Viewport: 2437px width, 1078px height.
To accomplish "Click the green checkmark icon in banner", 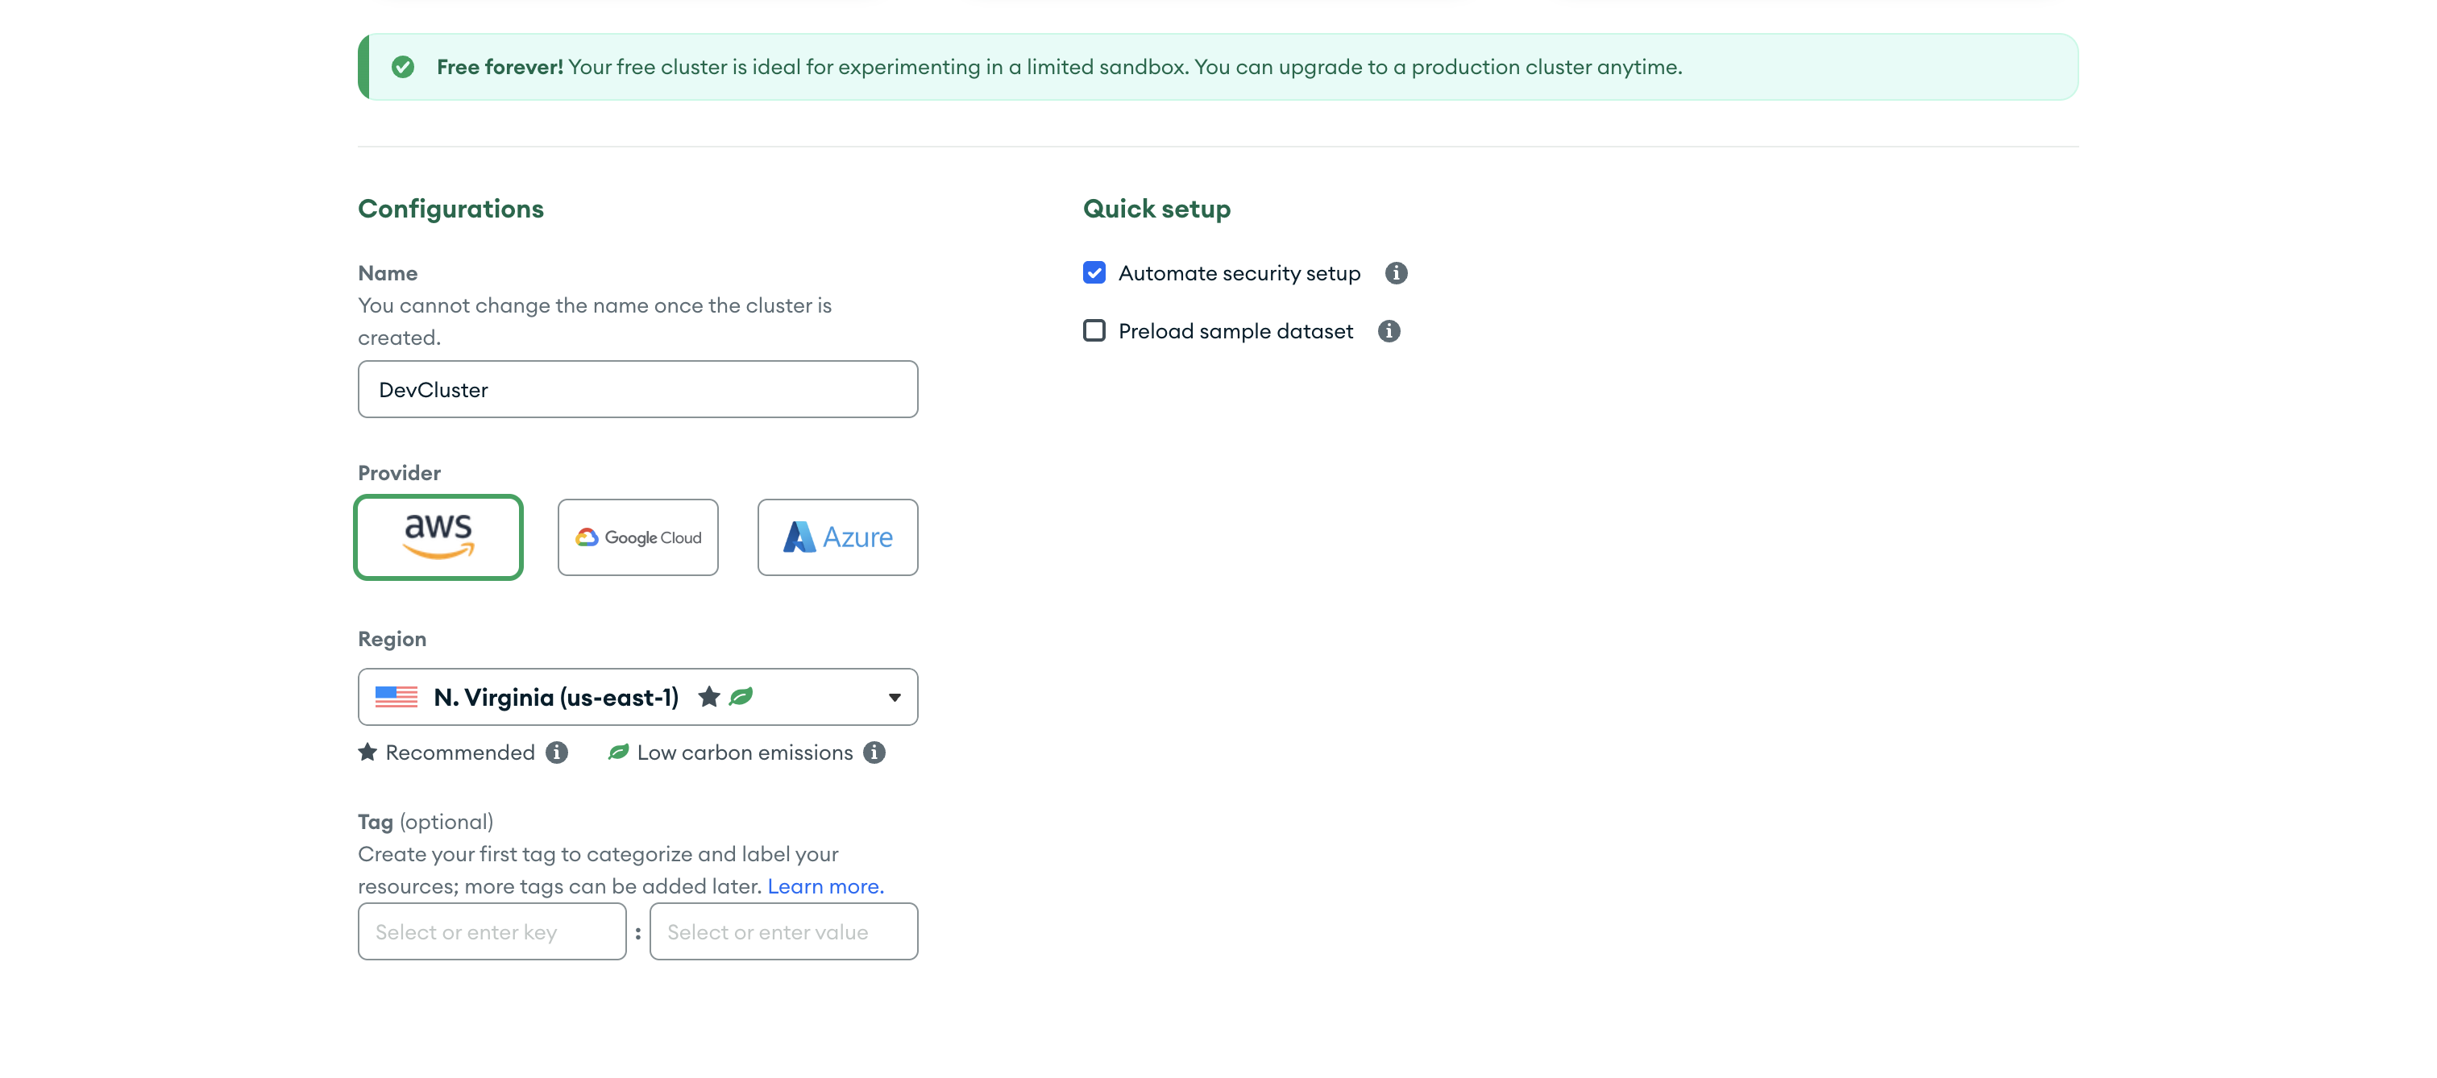I will tap(402, 66).
